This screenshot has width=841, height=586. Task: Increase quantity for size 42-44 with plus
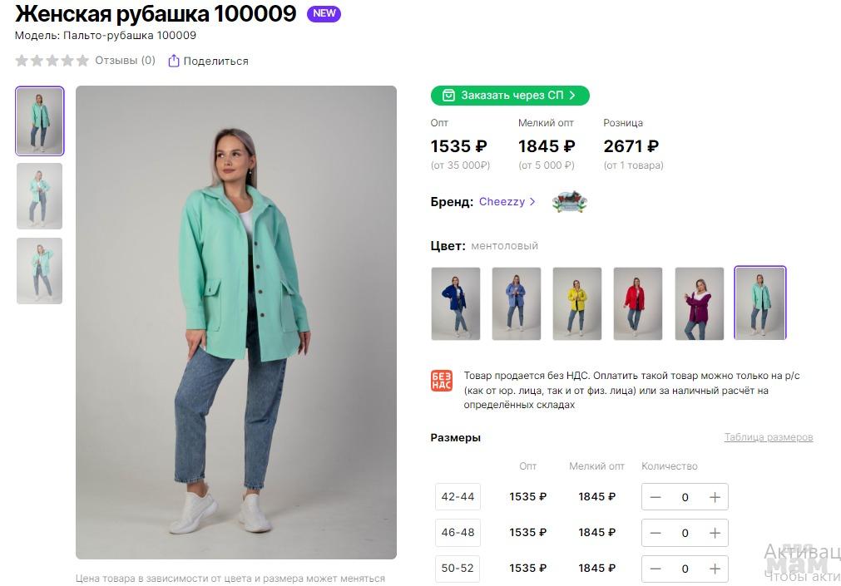click(715, 497)
